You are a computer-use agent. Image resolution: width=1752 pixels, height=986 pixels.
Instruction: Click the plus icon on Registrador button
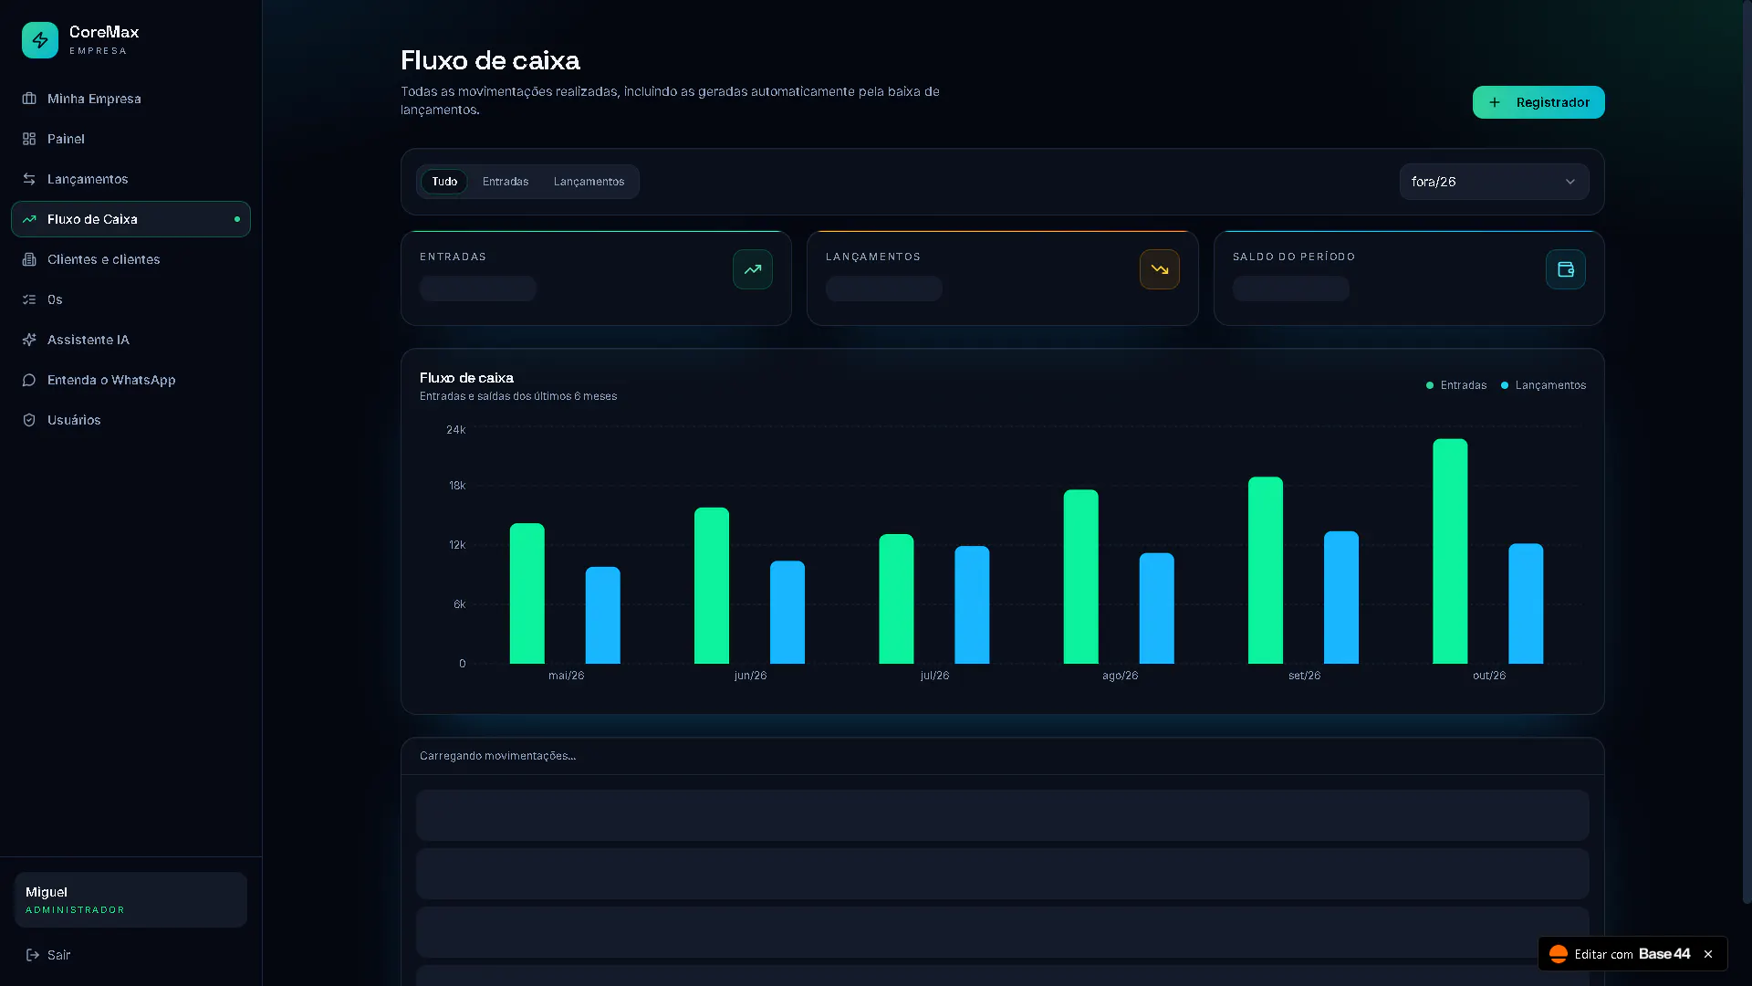point(1495,102)
